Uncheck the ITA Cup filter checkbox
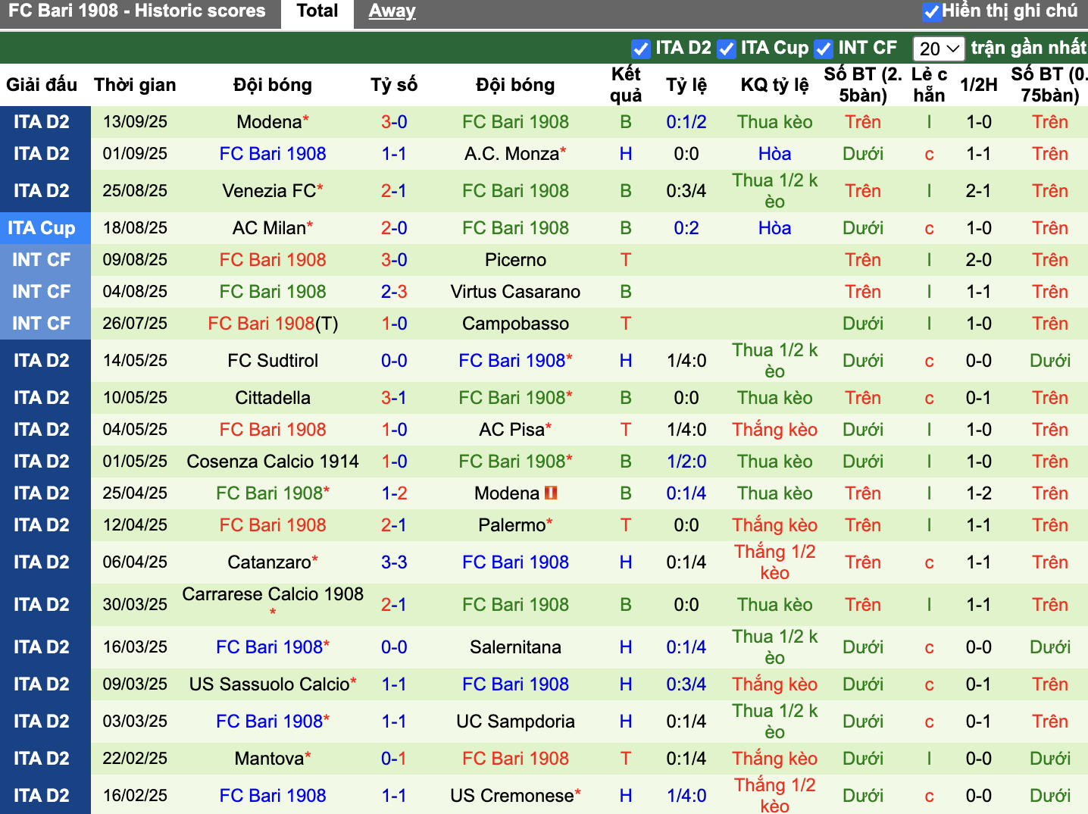 tap(727, 49)
